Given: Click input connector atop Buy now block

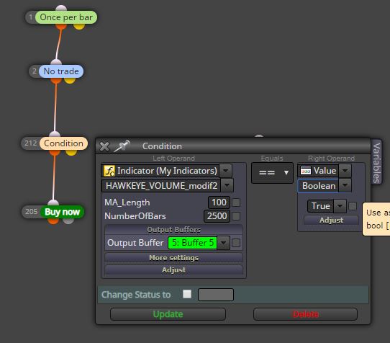Looking at the screenshot, I should click(x=53, y=203).
